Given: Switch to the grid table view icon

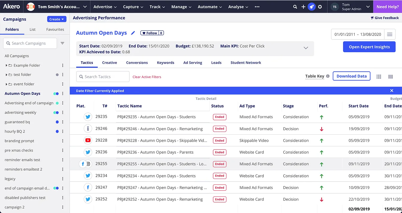Looking at the screenshot, I should click(379, 77).
